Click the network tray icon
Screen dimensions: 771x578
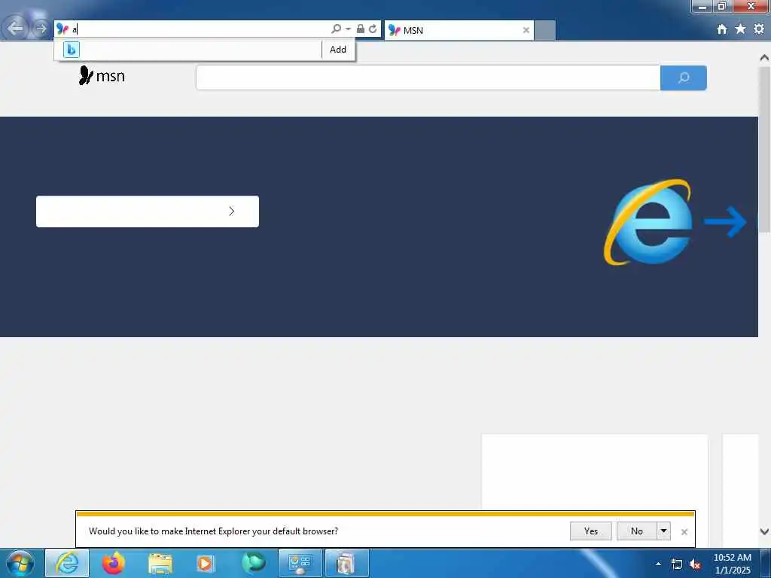coord(677,564)
